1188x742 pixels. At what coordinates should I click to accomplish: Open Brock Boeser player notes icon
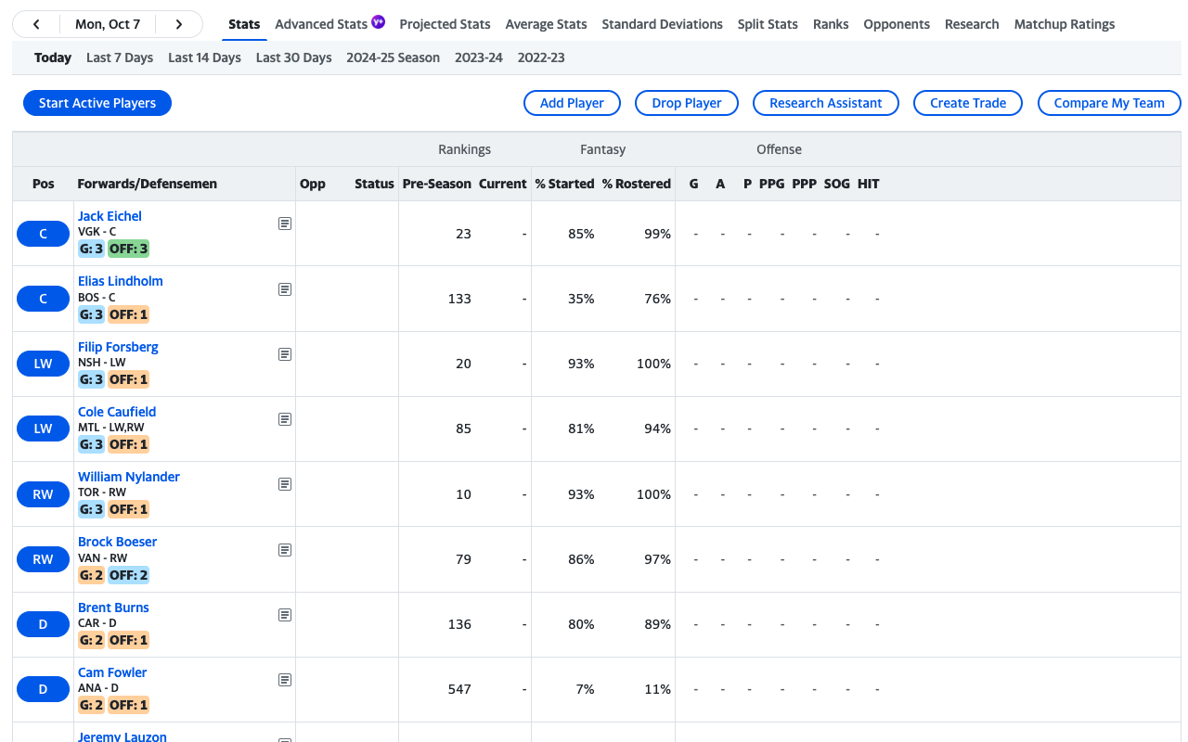[x=285, y=550]
